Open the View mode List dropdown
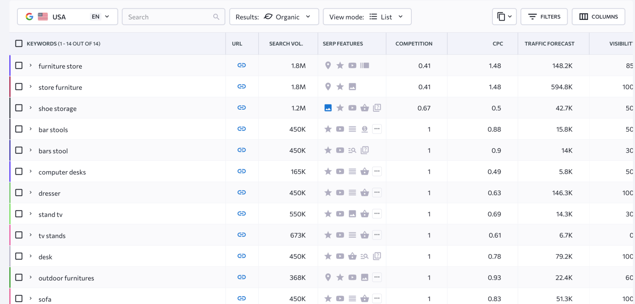The height and width of the screenshot is (304, 635). point(367,17)
